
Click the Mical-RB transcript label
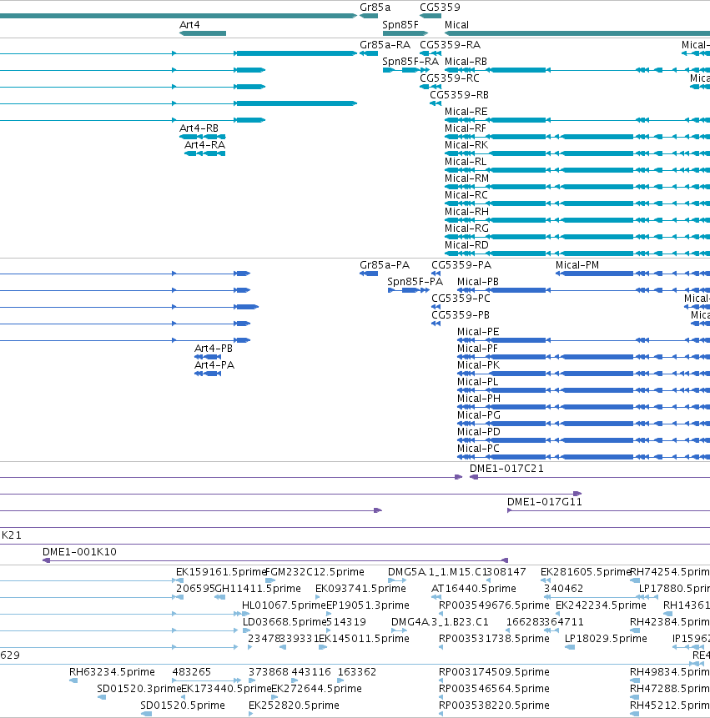point(466,62)
